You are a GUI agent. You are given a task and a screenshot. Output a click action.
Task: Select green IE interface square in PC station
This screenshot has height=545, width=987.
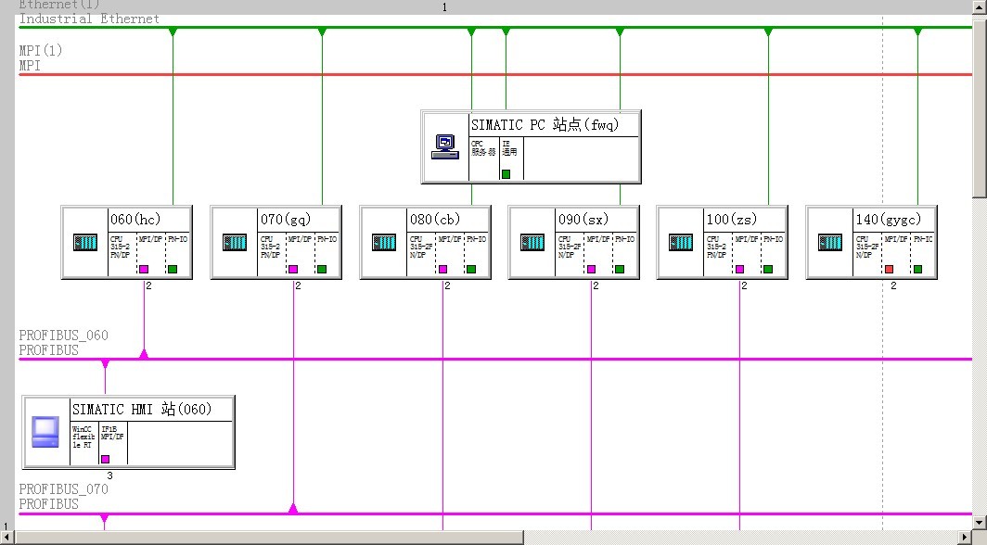tap(506, 174)
